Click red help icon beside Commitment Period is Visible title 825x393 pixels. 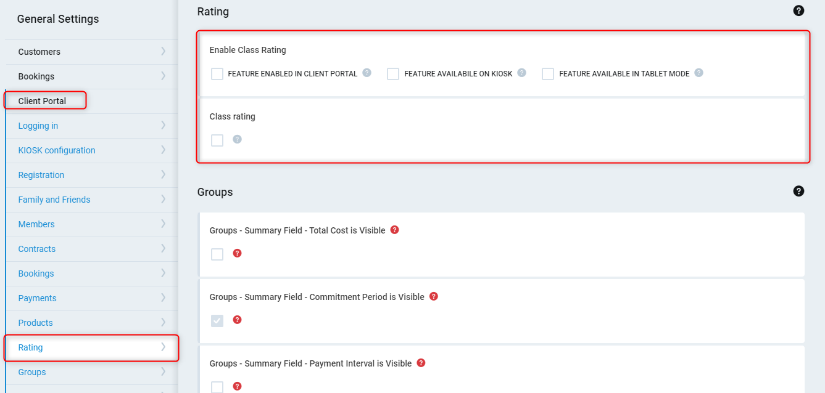point(434,296)
